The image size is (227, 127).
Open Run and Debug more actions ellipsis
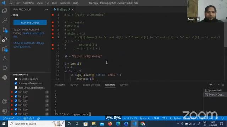pyautogui.click(x=46, y=10)
